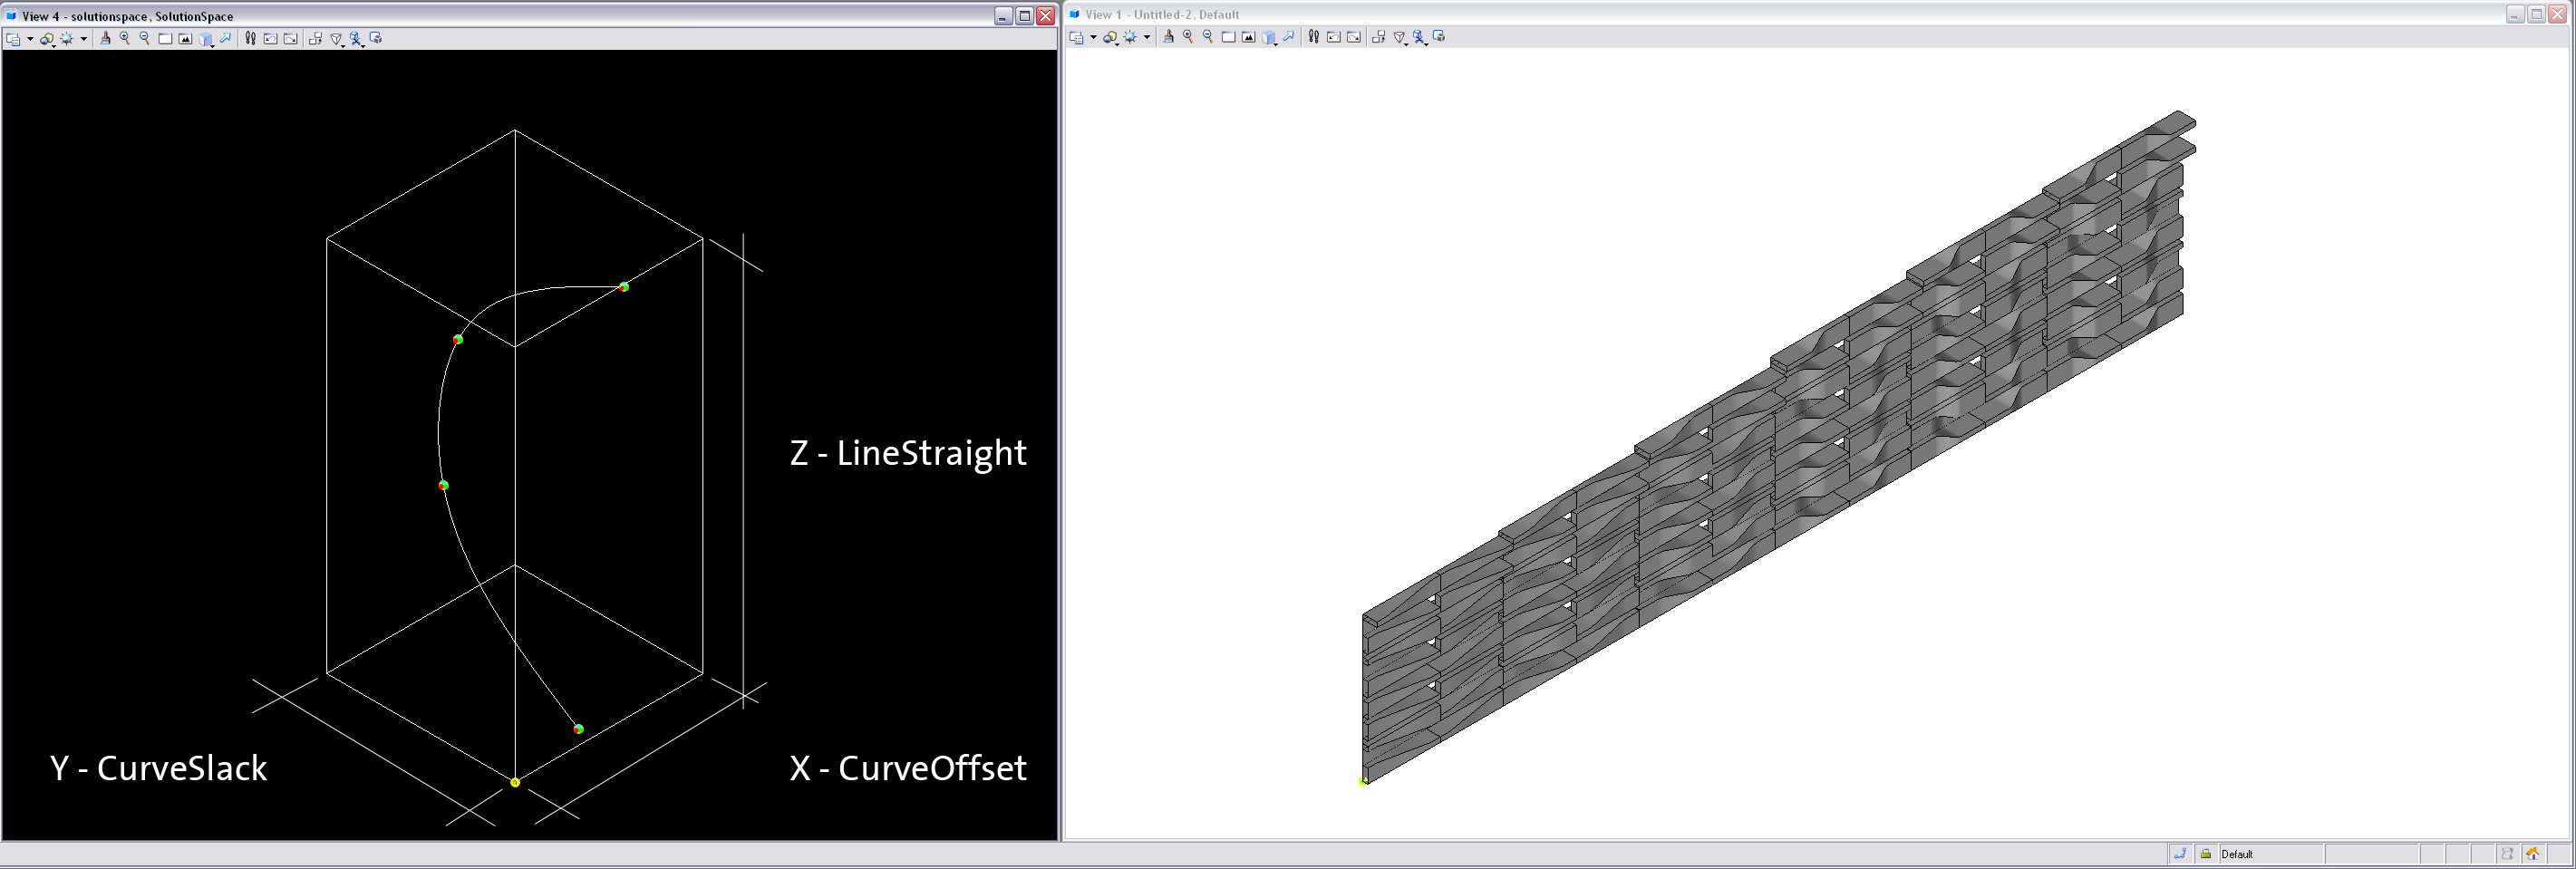Expand brightness dropdown arrow in View 4

pyautogui.click(x=84, y=39)
